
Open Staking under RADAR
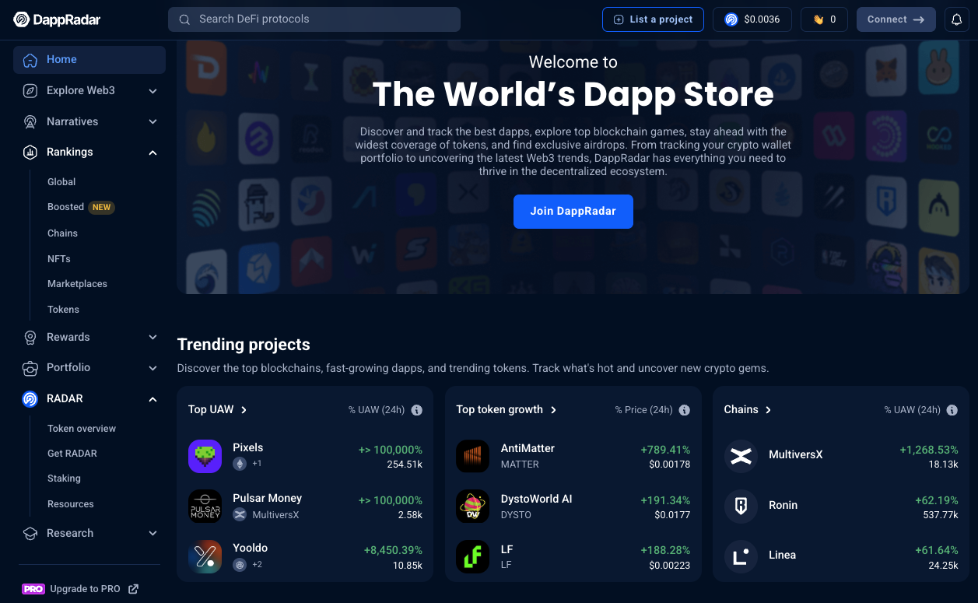[64, 479]
